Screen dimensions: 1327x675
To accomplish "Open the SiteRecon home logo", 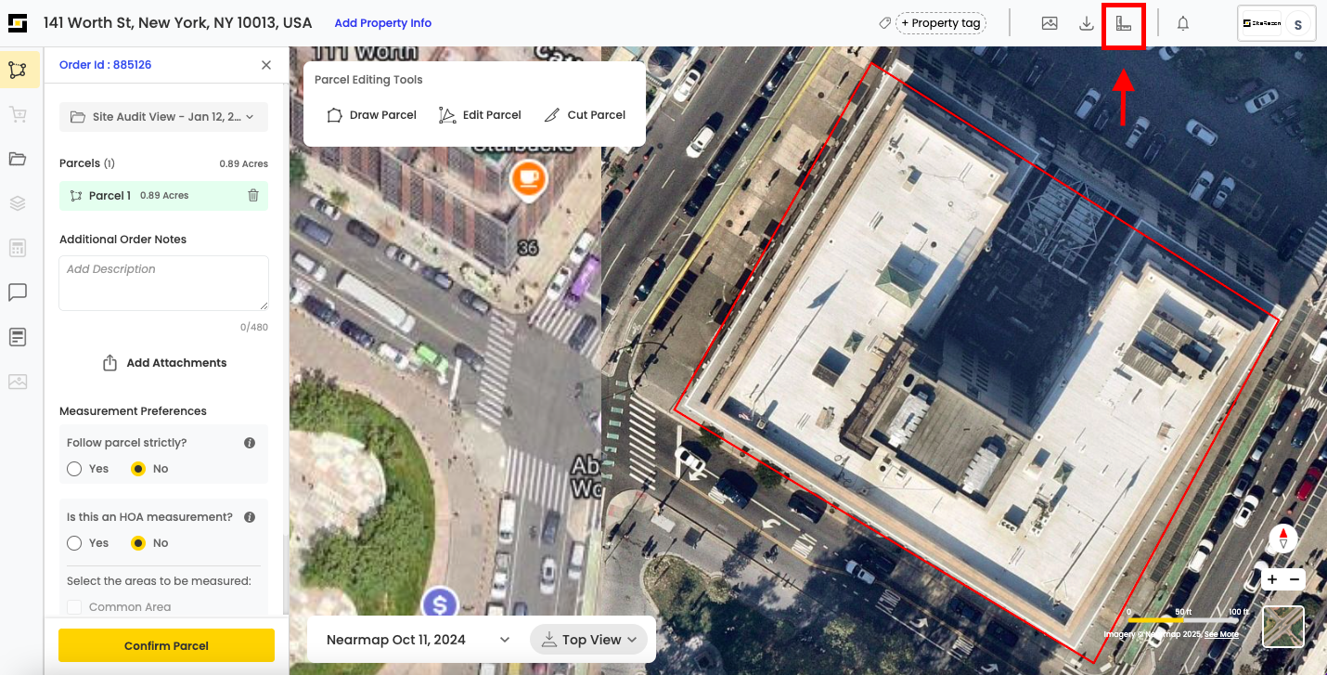I will click(18, 23).
